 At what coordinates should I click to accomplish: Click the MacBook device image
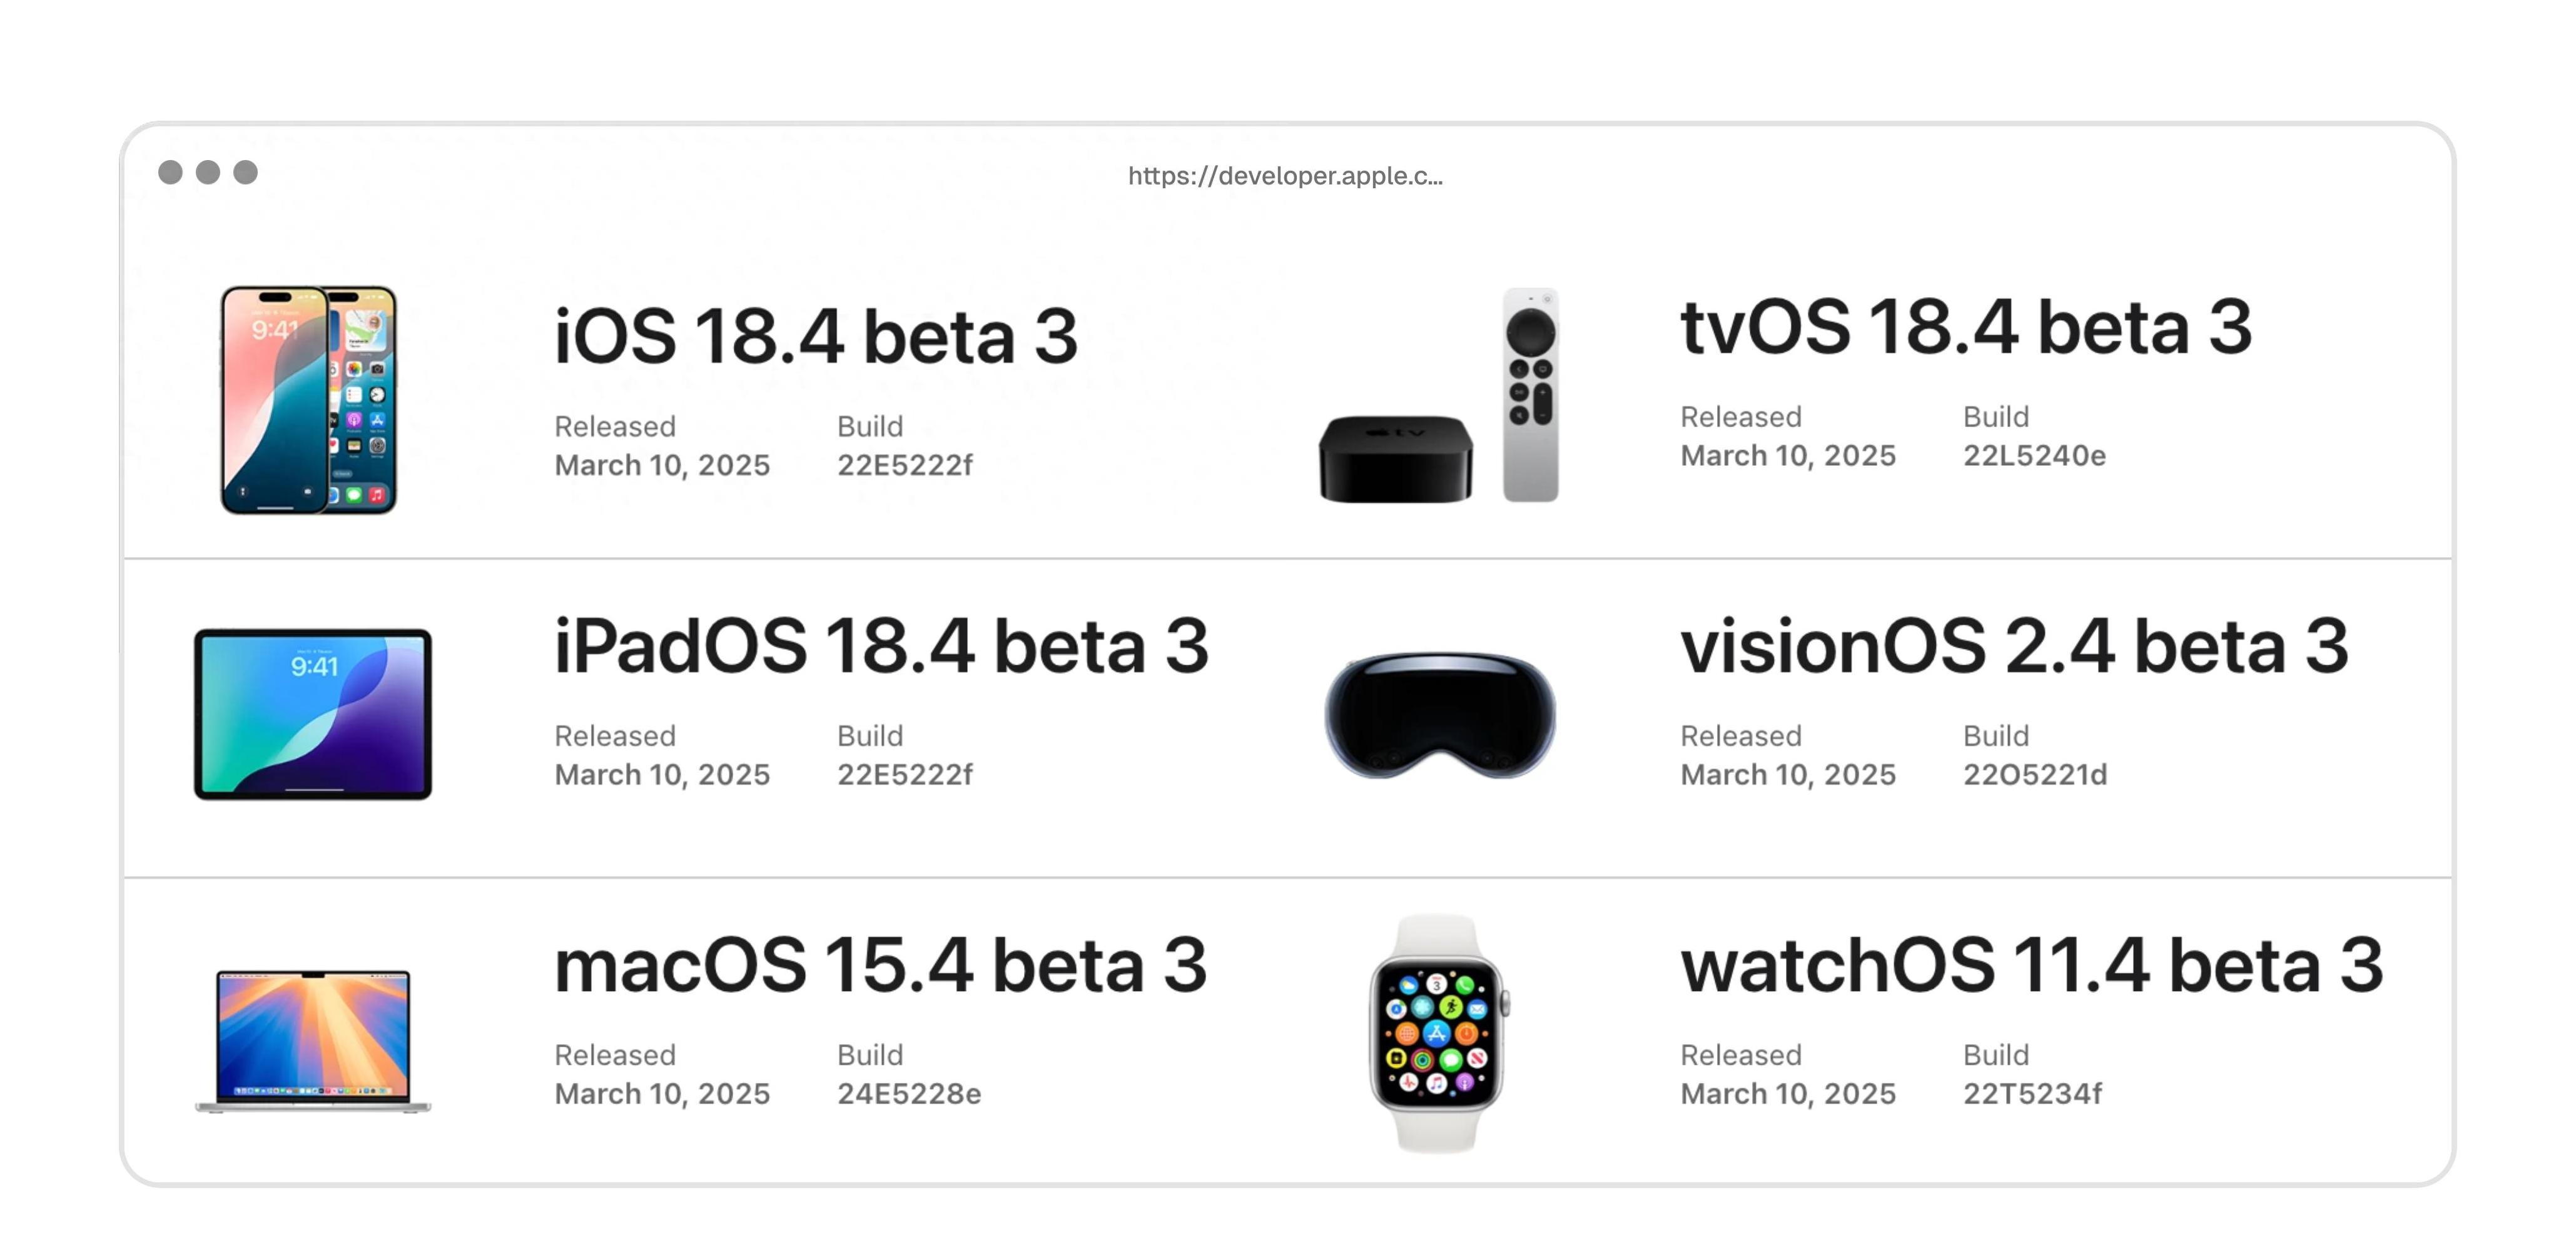click(x=313, y=1039)
